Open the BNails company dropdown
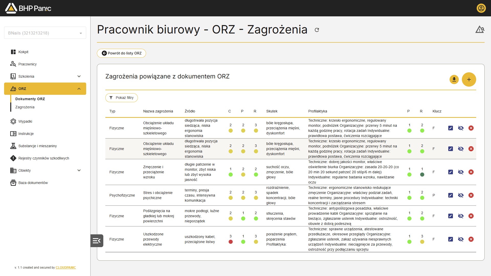This screenshot has width=491, height=276. [45, 33]
